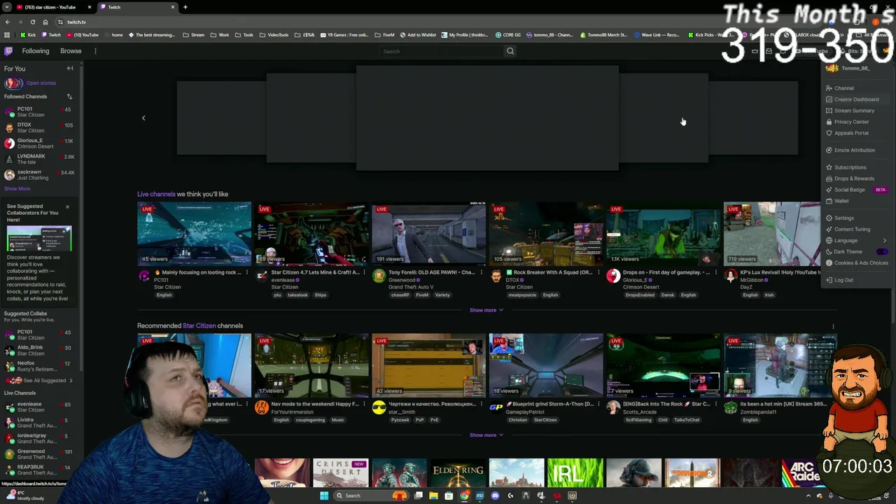Collapse the For You sidebar
Screen dimensions: 896x504
pos(70,69)
